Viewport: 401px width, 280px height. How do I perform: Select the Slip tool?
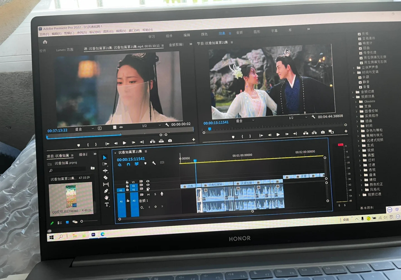point(106,184)
